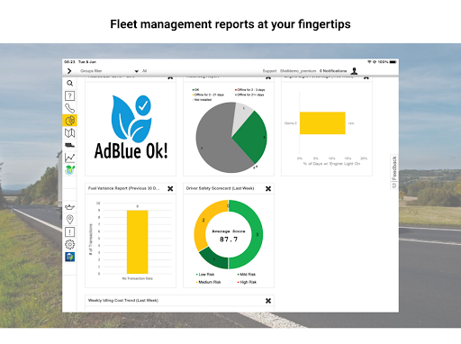Viewport: 461px width, 344px height.
Task: Open the 0 Notifications link
Action: (333, 71)
